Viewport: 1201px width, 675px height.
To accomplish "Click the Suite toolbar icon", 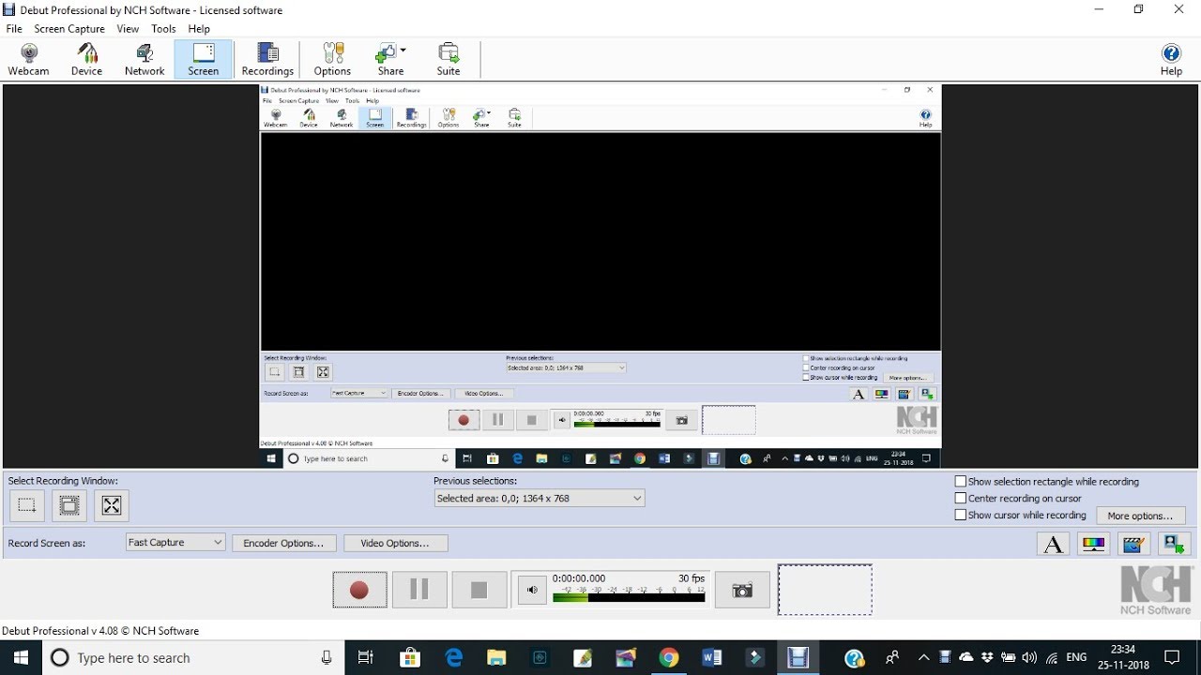I will coord(448,59).
